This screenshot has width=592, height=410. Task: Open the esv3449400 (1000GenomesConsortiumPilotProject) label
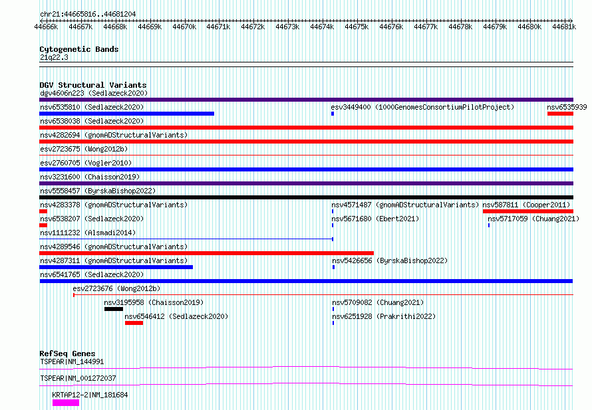click(422, 107)
